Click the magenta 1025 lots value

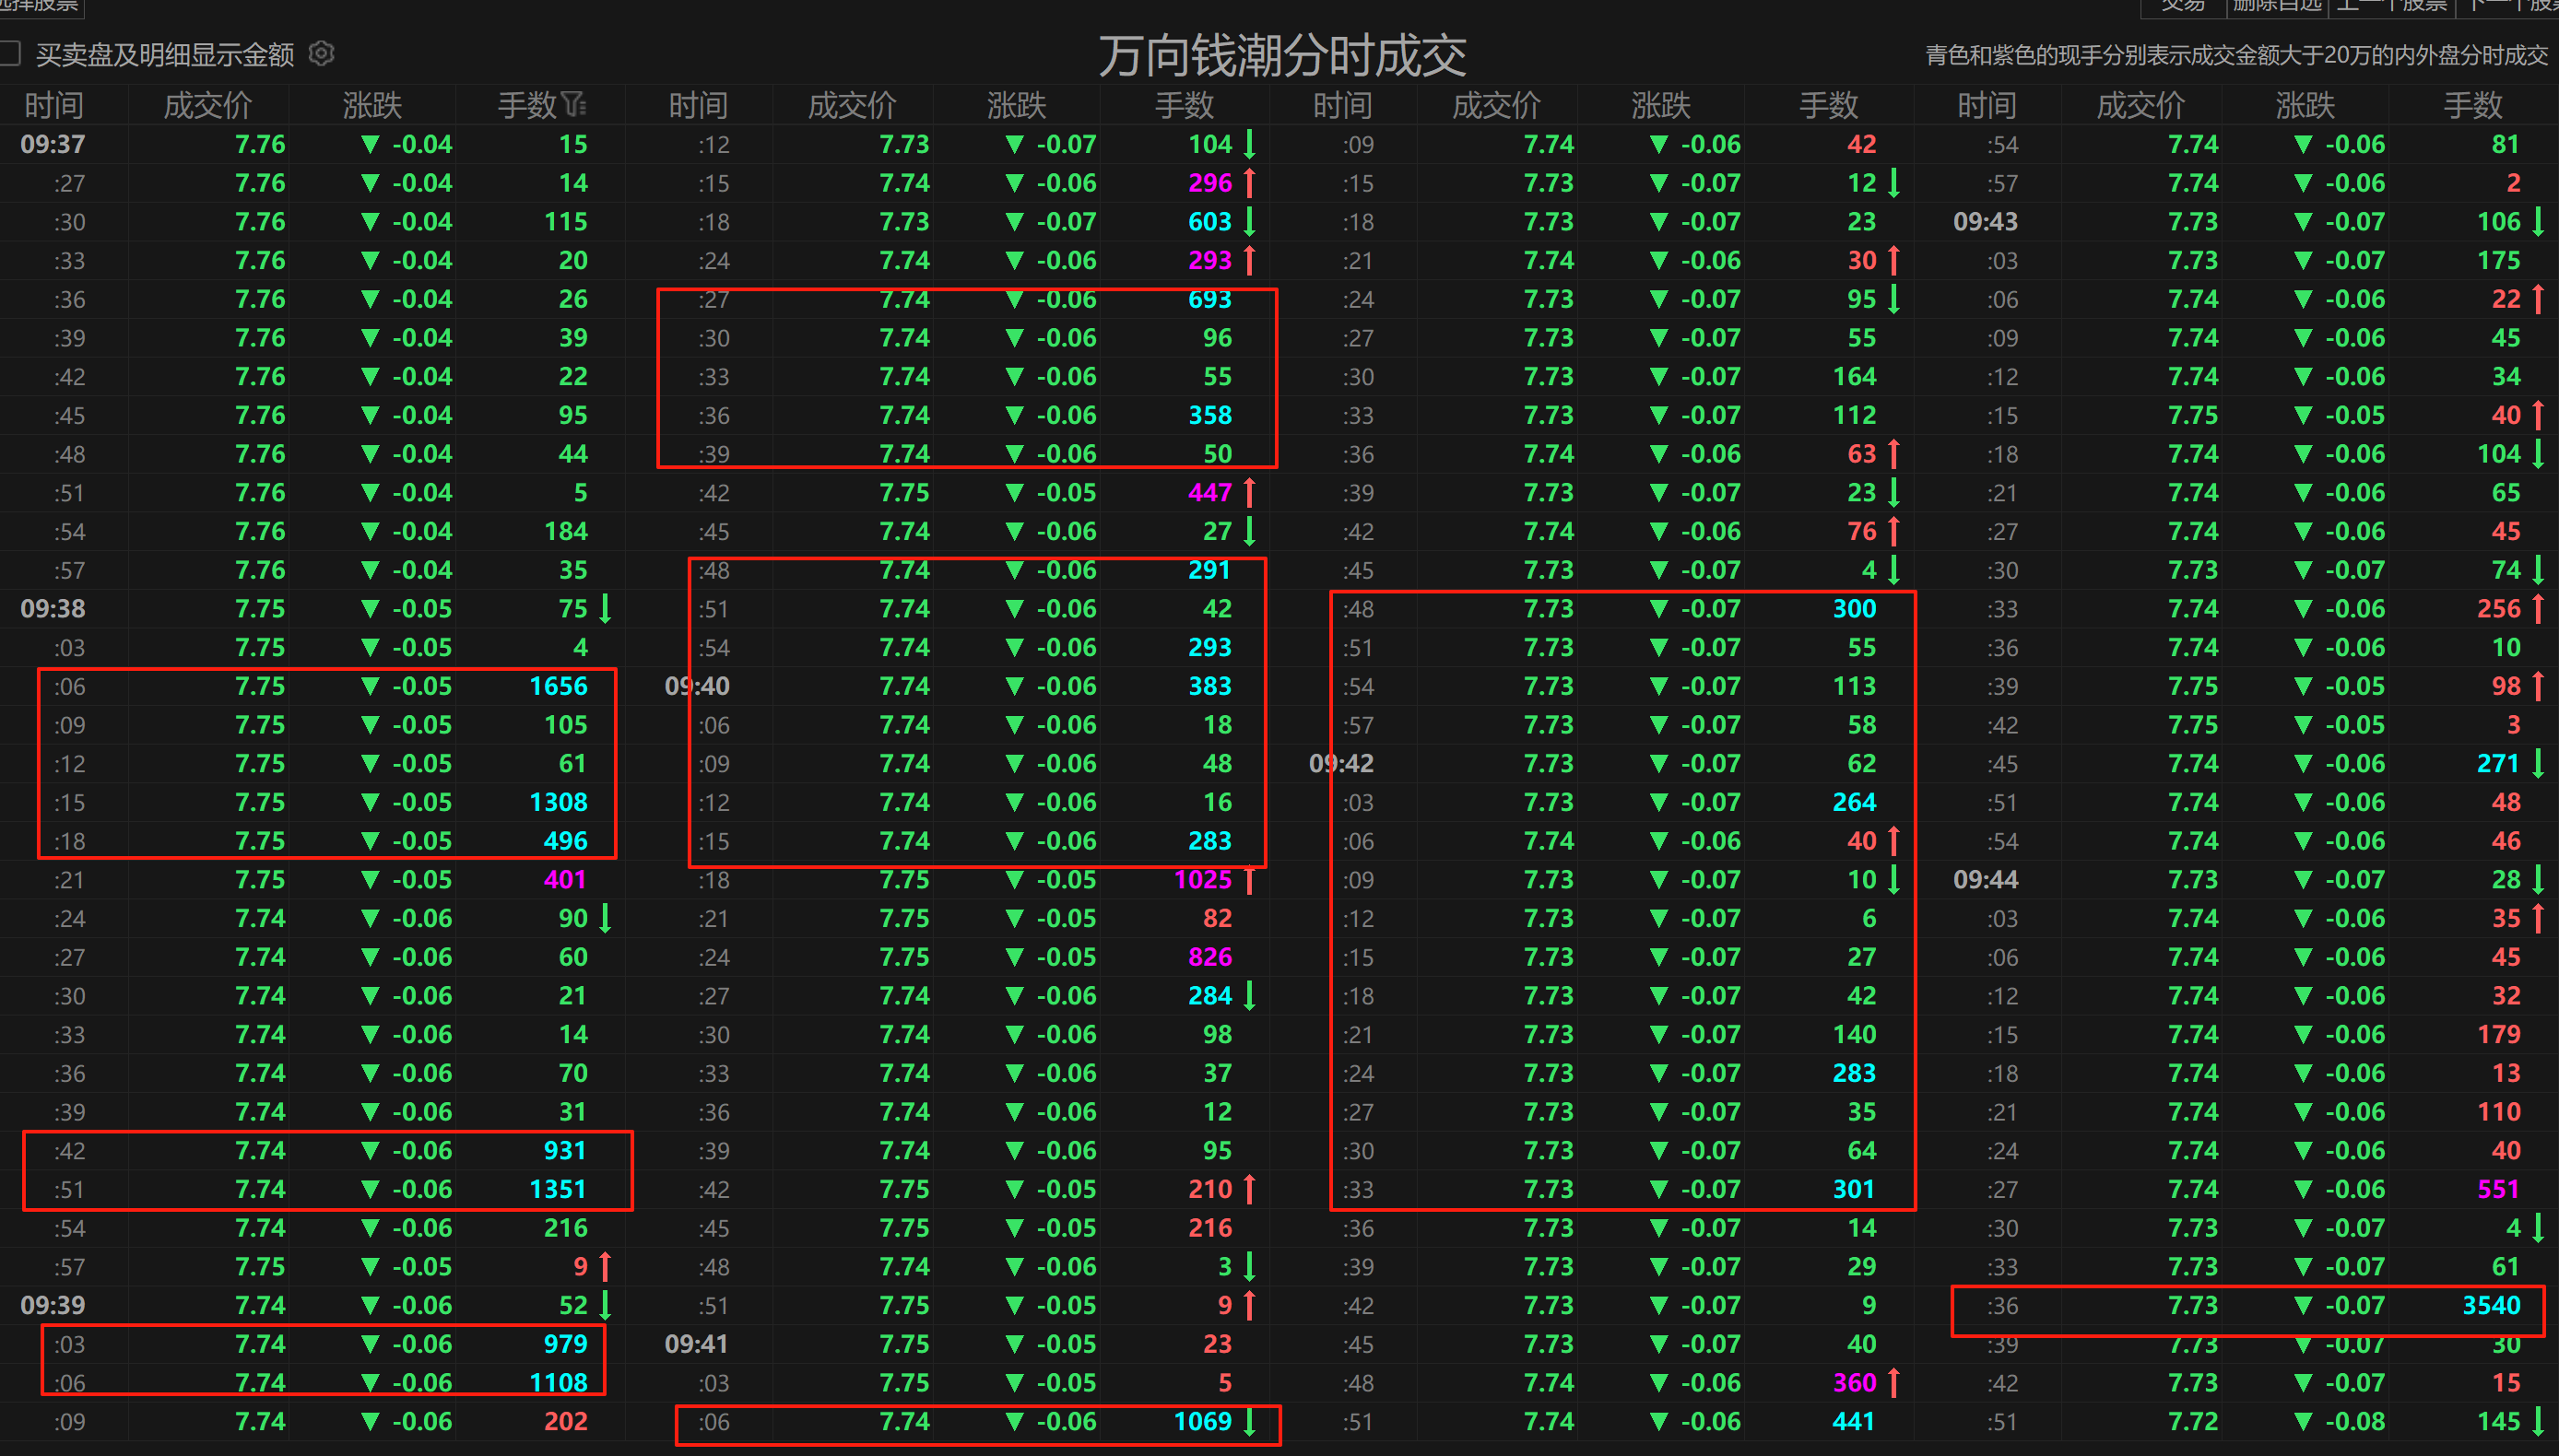(x=1202, y=879)
